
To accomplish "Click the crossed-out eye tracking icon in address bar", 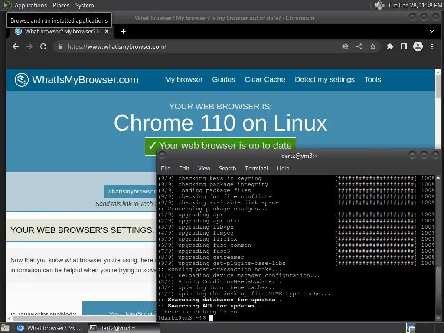I will tap(345, 46).
